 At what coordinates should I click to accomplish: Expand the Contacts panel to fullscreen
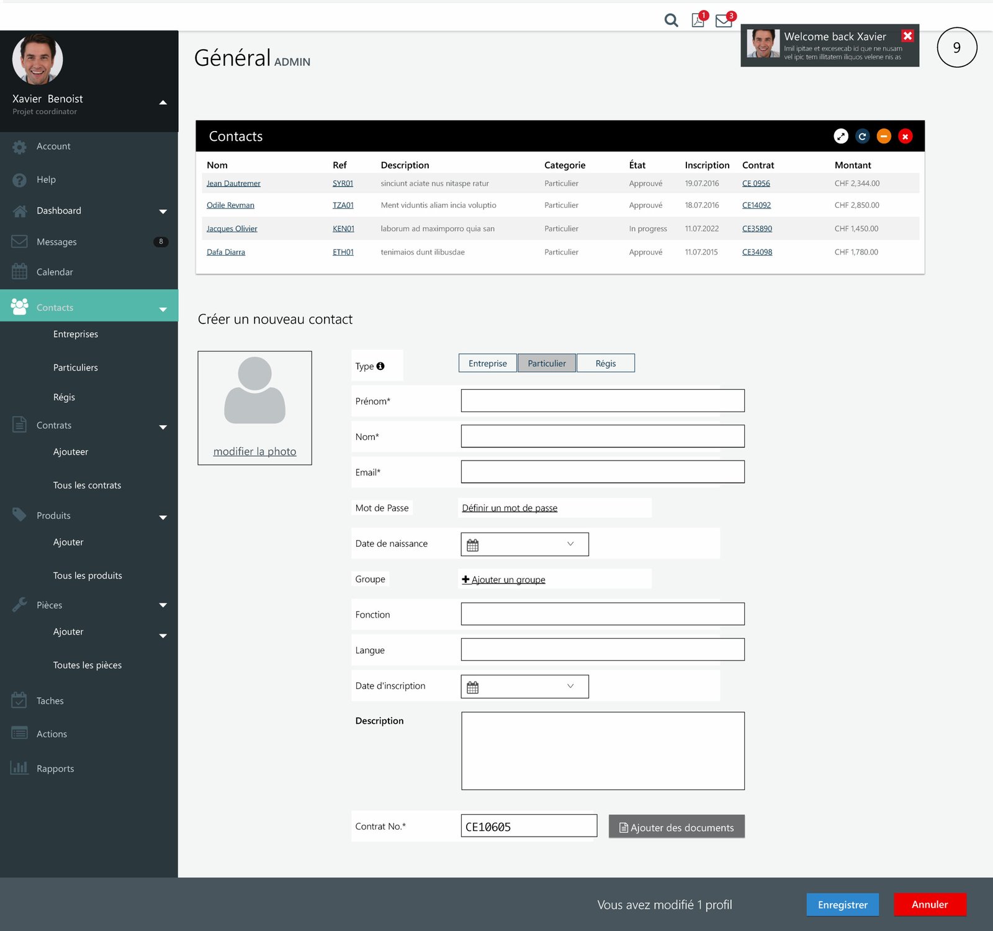tap(840, 137)
